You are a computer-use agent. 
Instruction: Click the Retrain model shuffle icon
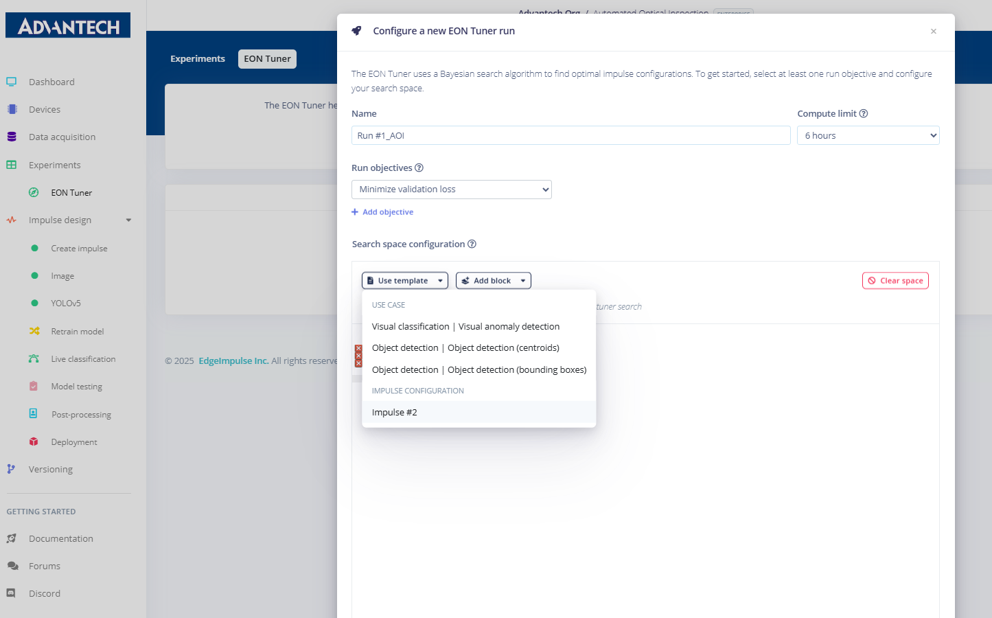(34, 331)
